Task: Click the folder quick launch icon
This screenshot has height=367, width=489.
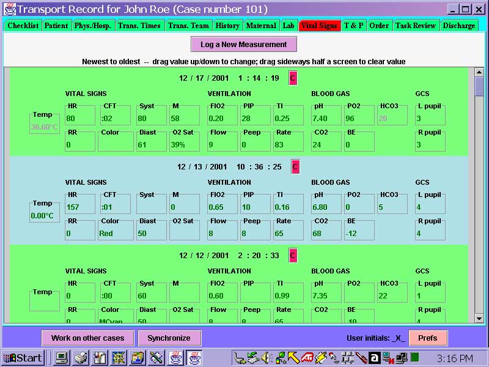Action: [137, 358]
